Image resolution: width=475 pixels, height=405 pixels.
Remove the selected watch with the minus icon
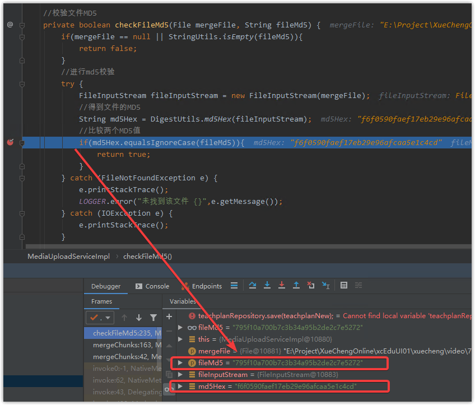tap(169, 331)
